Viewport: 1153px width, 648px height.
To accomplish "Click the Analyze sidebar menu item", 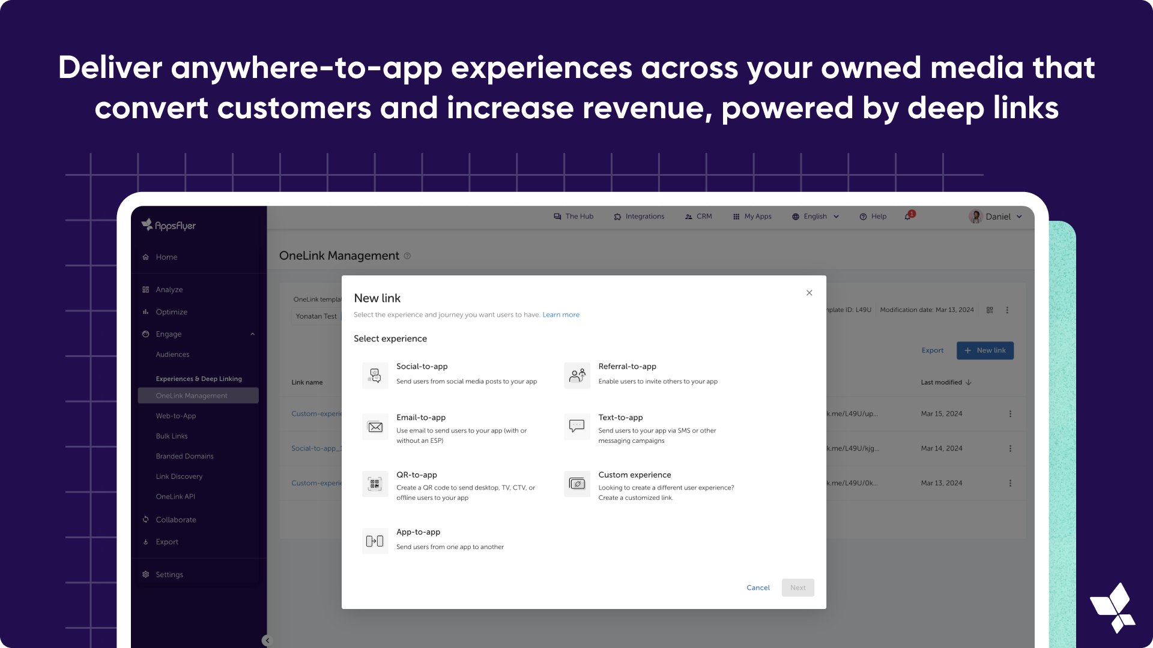I will point(169,289).
